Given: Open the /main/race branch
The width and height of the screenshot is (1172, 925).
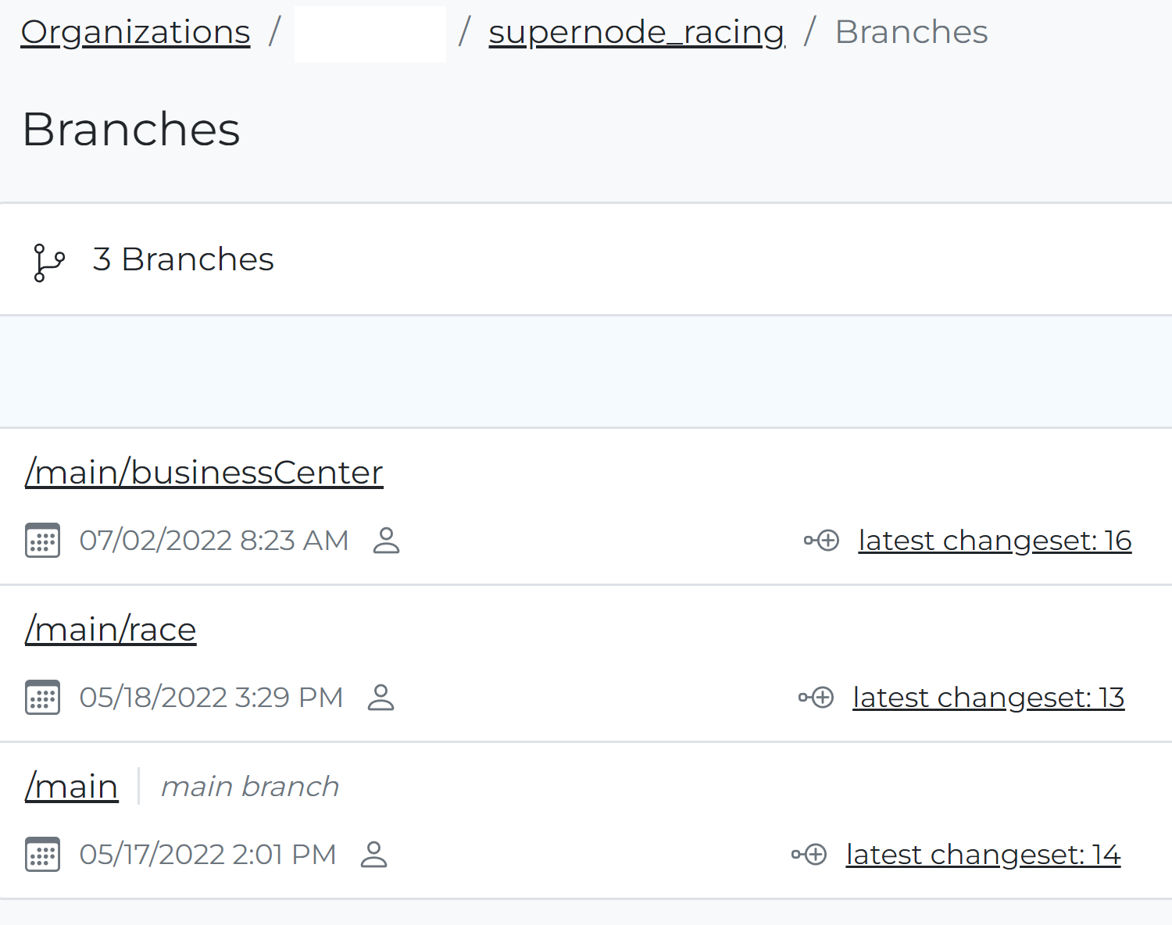Looking at the screenshot, I should tap(110, 630).
